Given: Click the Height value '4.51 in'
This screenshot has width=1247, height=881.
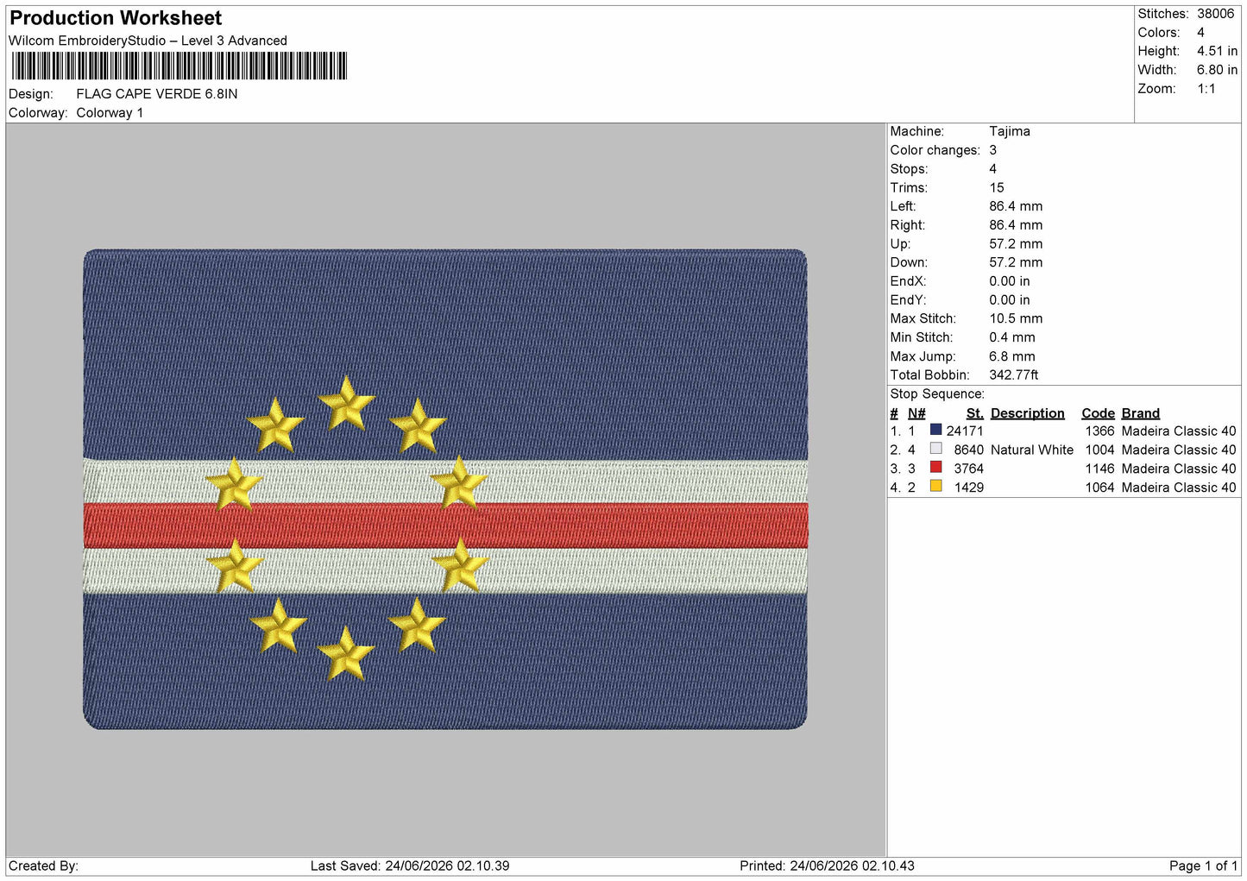Looking at the screenshot, I should pos(1217,51).
